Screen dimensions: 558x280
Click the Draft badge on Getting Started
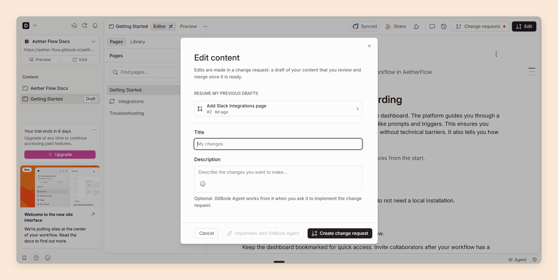tap(90, 99)
